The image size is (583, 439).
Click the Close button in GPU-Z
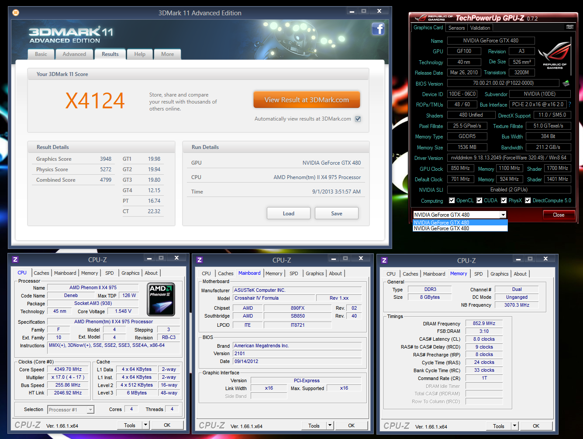tap(559, 215)
